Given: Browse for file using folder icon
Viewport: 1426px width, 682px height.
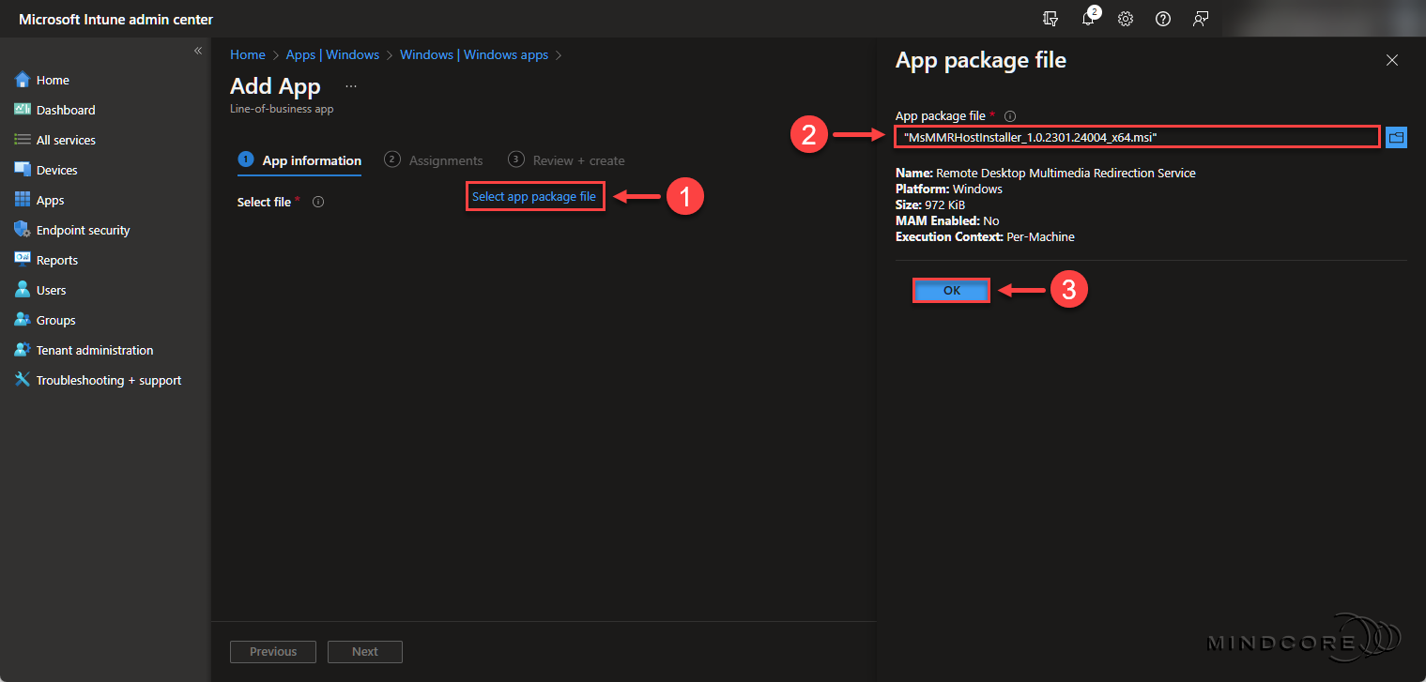Looking at the screenshot, I should point(1396,138).
